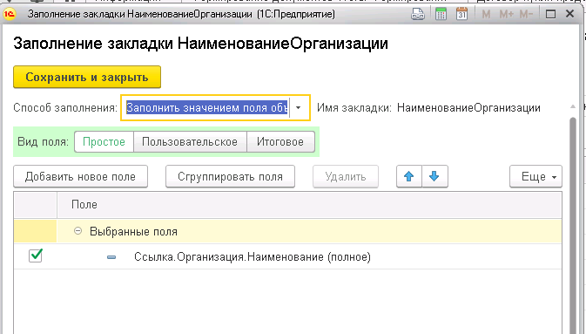
Task: Click the minus icon beside Ссылка.Организация.Наименование
Action: pyautogui.click(x=111, y=257)
